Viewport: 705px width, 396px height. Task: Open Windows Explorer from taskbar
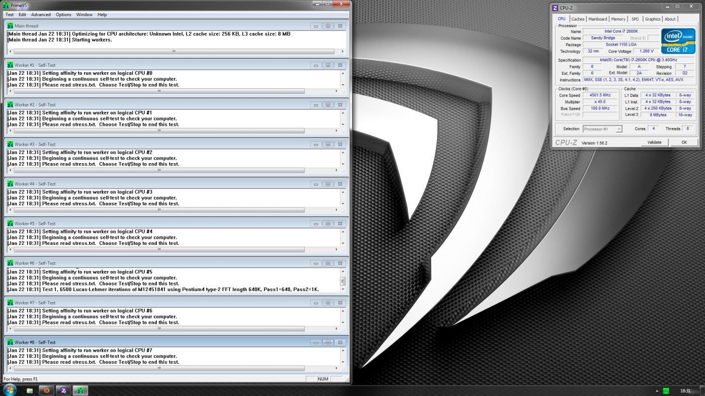point(30,390)
